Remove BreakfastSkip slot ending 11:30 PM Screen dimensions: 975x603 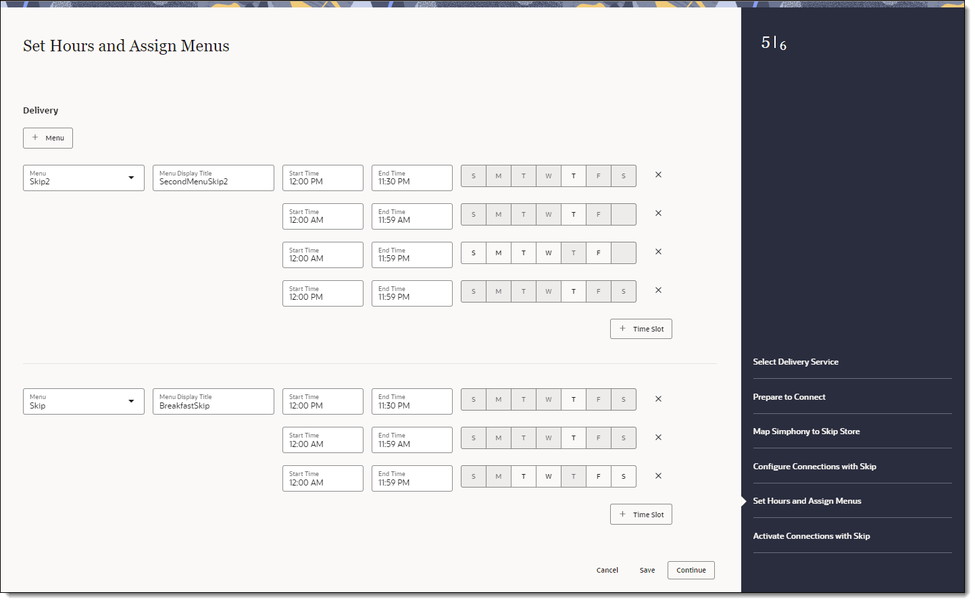pyautogui.click(x=658, y=399)
